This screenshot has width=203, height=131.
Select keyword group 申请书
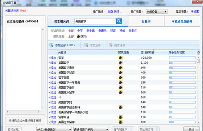(x=102, y=31)
